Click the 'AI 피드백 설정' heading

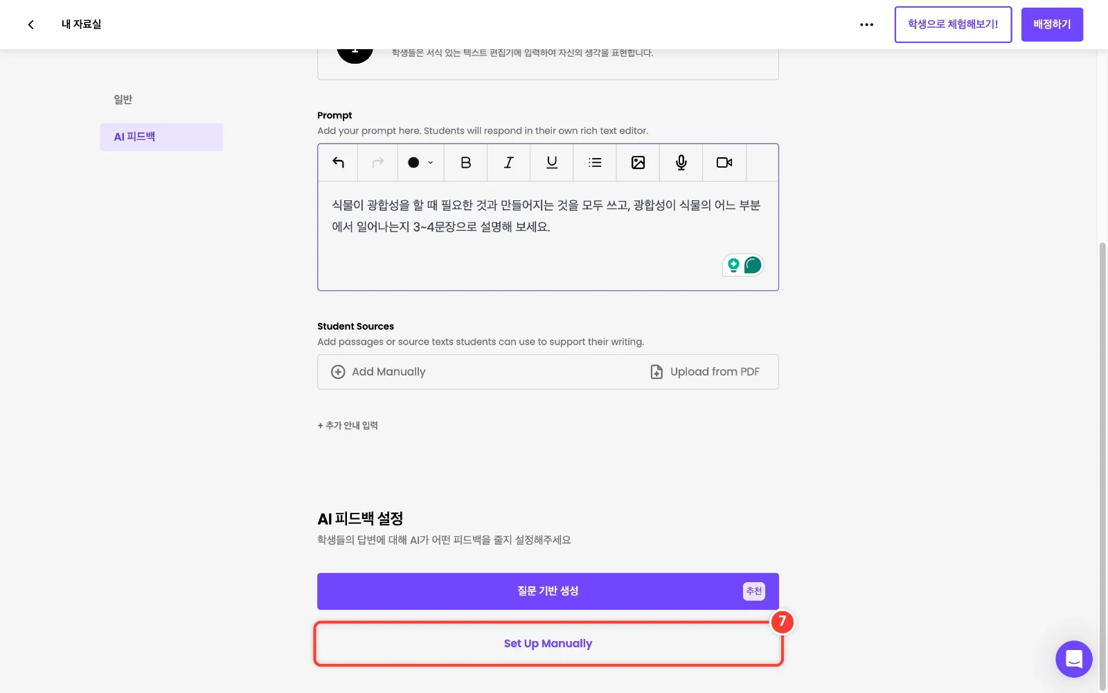[x=360, y=518]
